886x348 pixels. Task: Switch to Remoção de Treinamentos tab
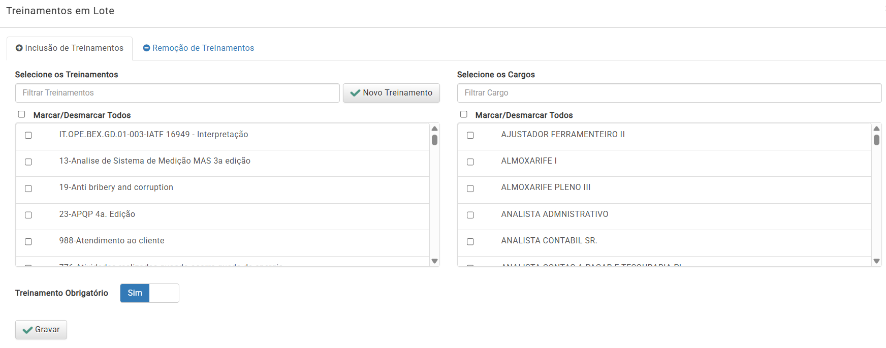point(199,48)
